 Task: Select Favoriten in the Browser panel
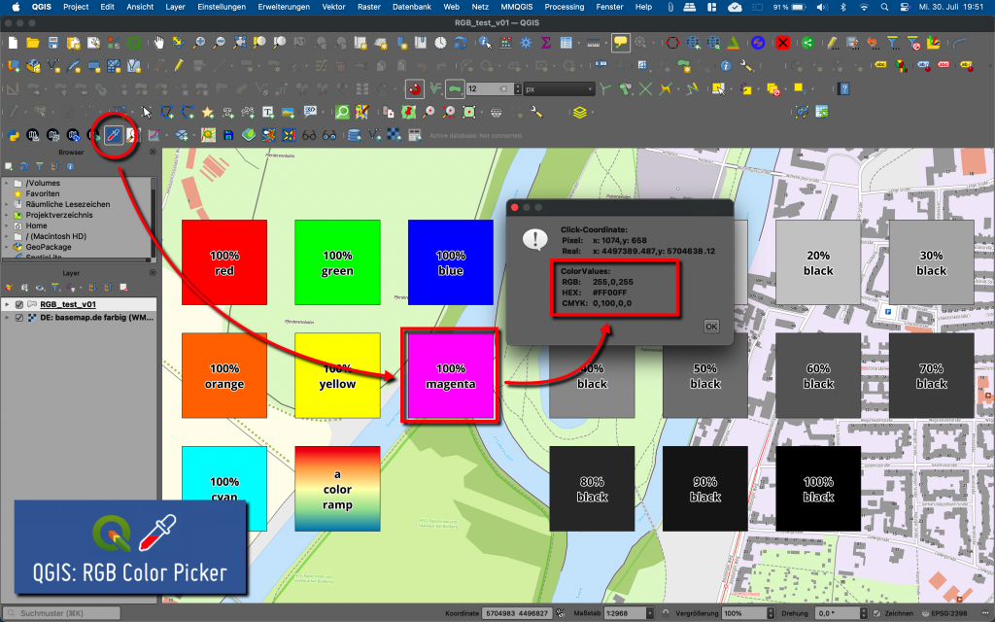tap(43, 193)
